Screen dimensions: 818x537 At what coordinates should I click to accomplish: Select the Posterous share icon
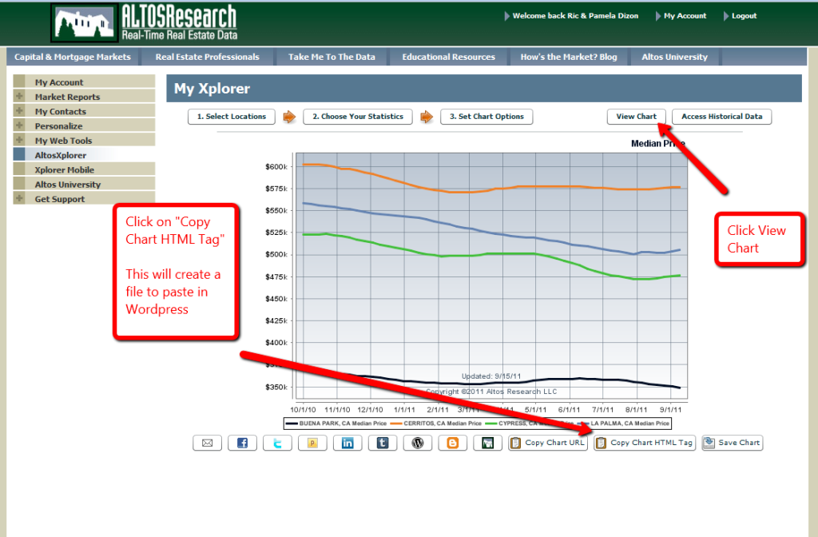(312, 442)
